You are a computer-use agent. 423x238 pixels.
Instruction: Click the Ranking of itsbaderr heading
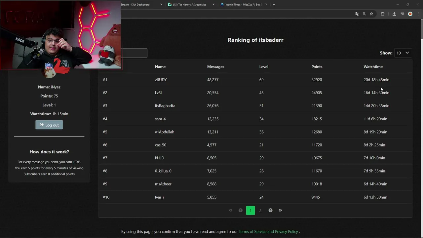255,40
